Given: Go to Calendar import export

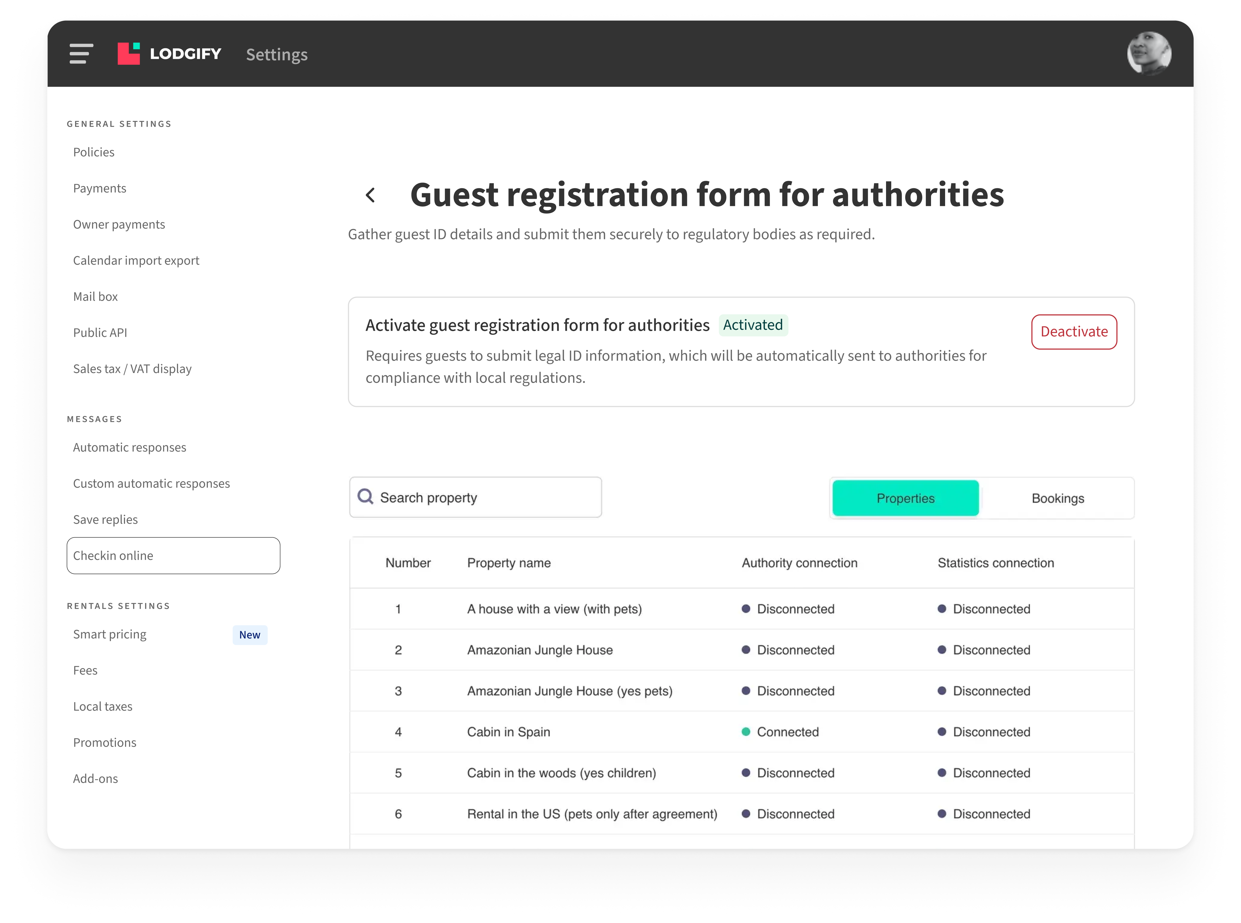Looking at the screenshot, I should pyautogui.click(x=136, y=260).
